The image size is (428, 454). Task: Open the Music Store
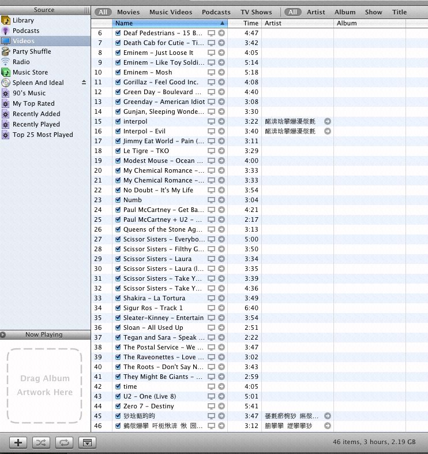(30, 72)
